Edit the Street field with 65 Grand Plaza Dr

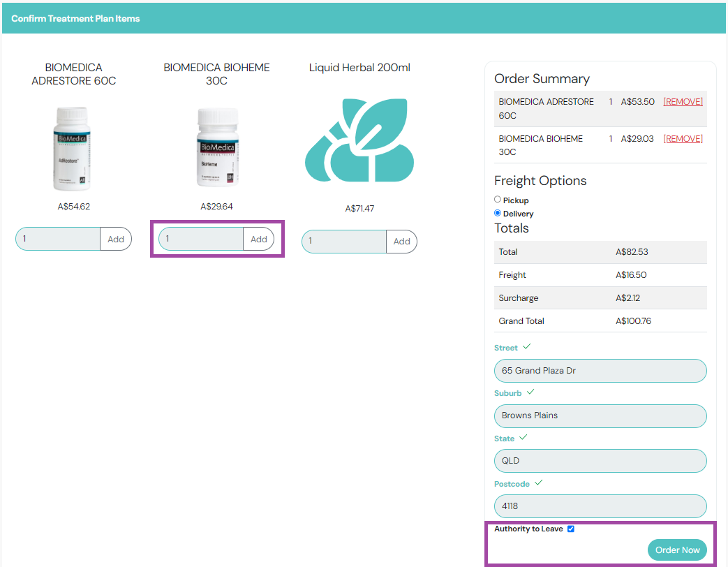(x=600, y=371)
